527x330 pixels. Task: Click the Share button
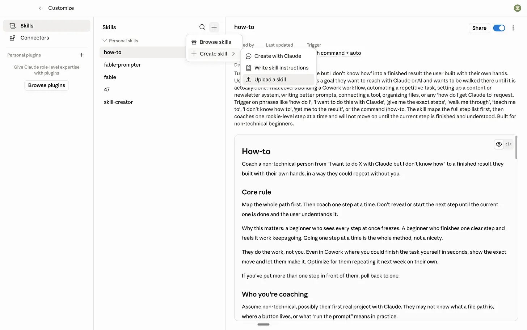(x=479, y=28)
